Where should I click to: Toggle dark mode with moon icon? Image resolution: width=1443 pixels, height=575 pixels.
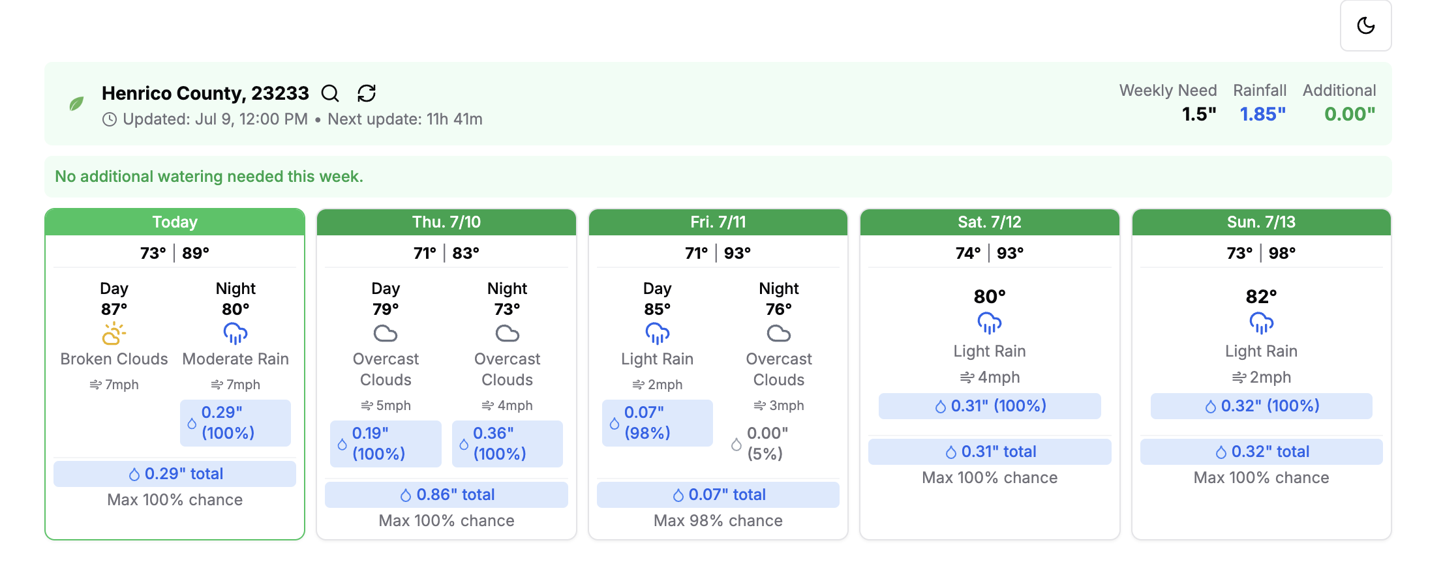coord(1365,26)
